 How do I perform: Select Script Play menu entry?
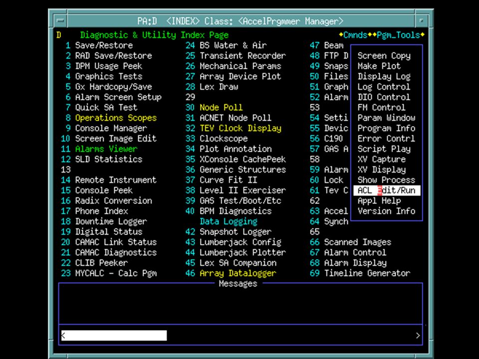click(384, 149)
